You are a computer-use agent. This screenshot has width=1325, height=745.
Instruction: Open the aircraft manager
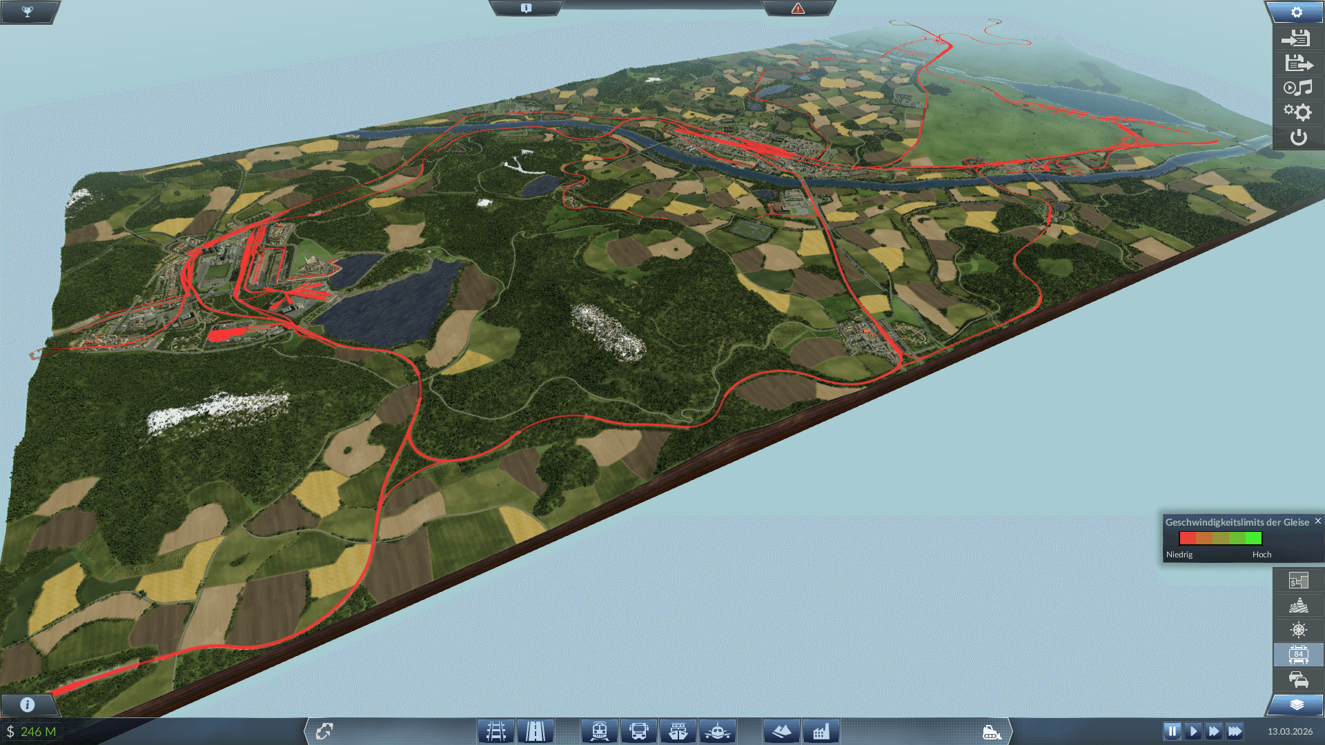click(718, 731)
